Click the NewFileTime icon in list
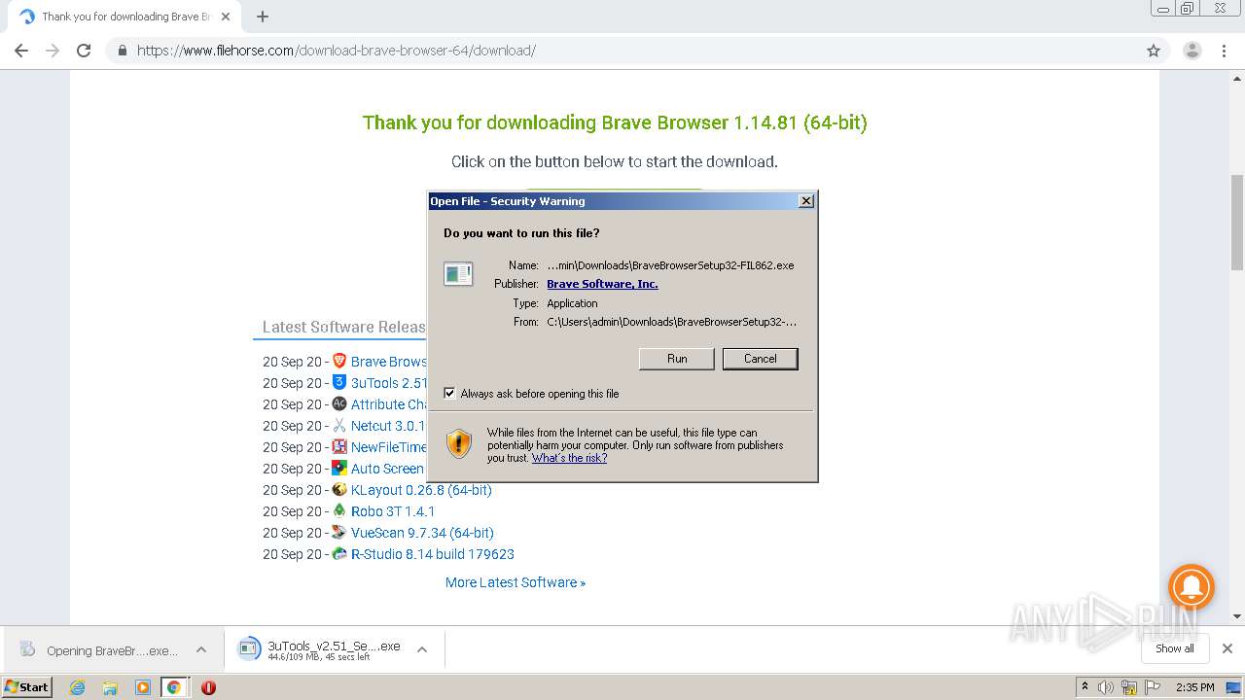This screenshot has width=1245, height=700. coord(339,446)
